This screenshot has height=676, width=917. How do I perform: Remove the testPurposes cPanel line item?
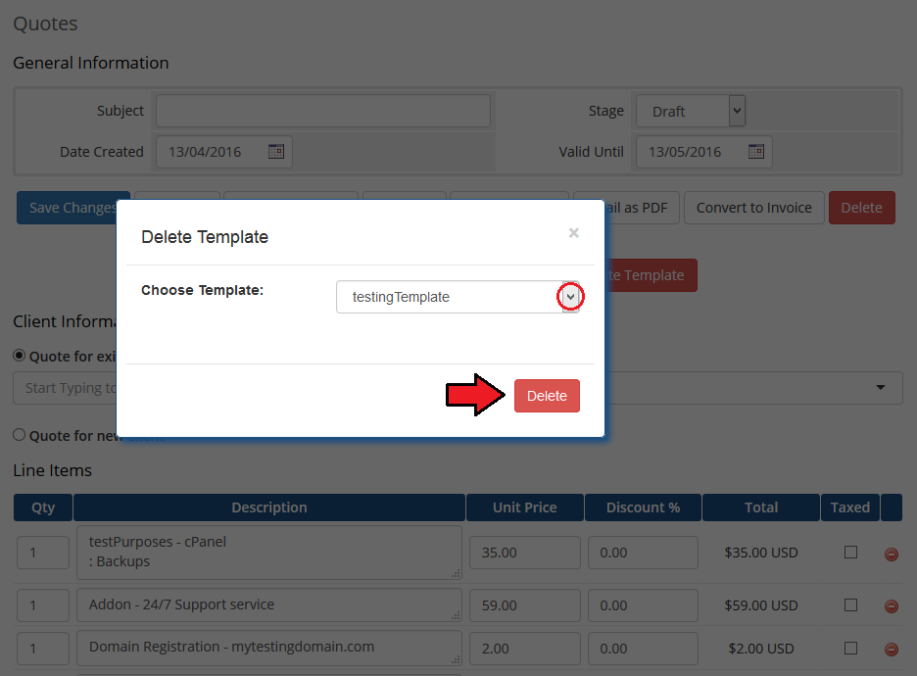(892, 554)
